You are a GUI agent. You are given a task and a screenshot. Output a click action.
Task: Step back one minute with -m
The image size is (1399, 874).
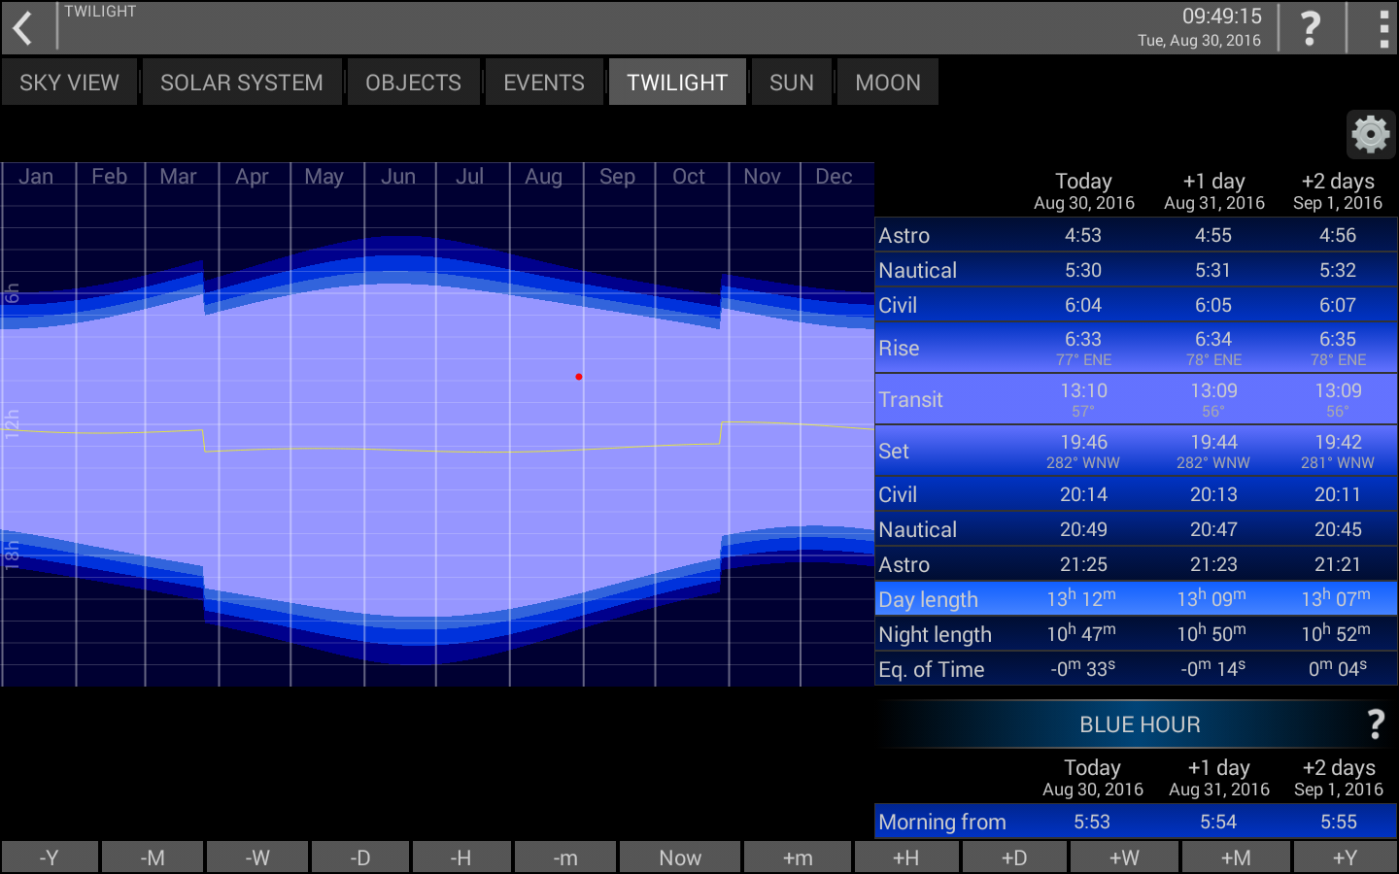coord(565,857)
